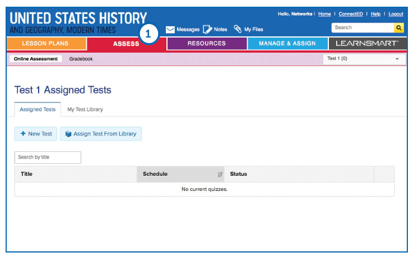Click the Status column header
This screenshot has height=257, width=418.
[x=299, y=174]
